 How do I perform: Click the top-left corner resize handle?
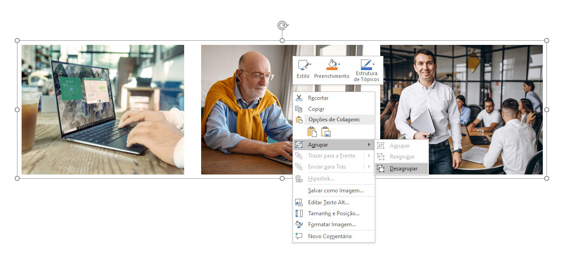click(x=17, y=40)
